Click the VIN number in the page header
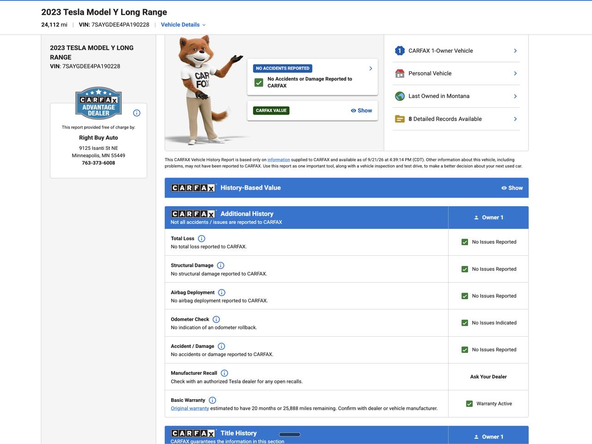592x444 pixels. point(120,25)
